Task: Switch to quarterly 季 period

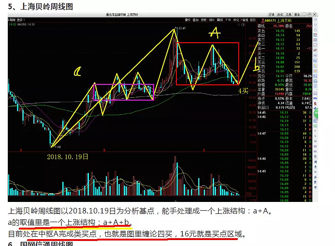Action: (x=315, y=182)
